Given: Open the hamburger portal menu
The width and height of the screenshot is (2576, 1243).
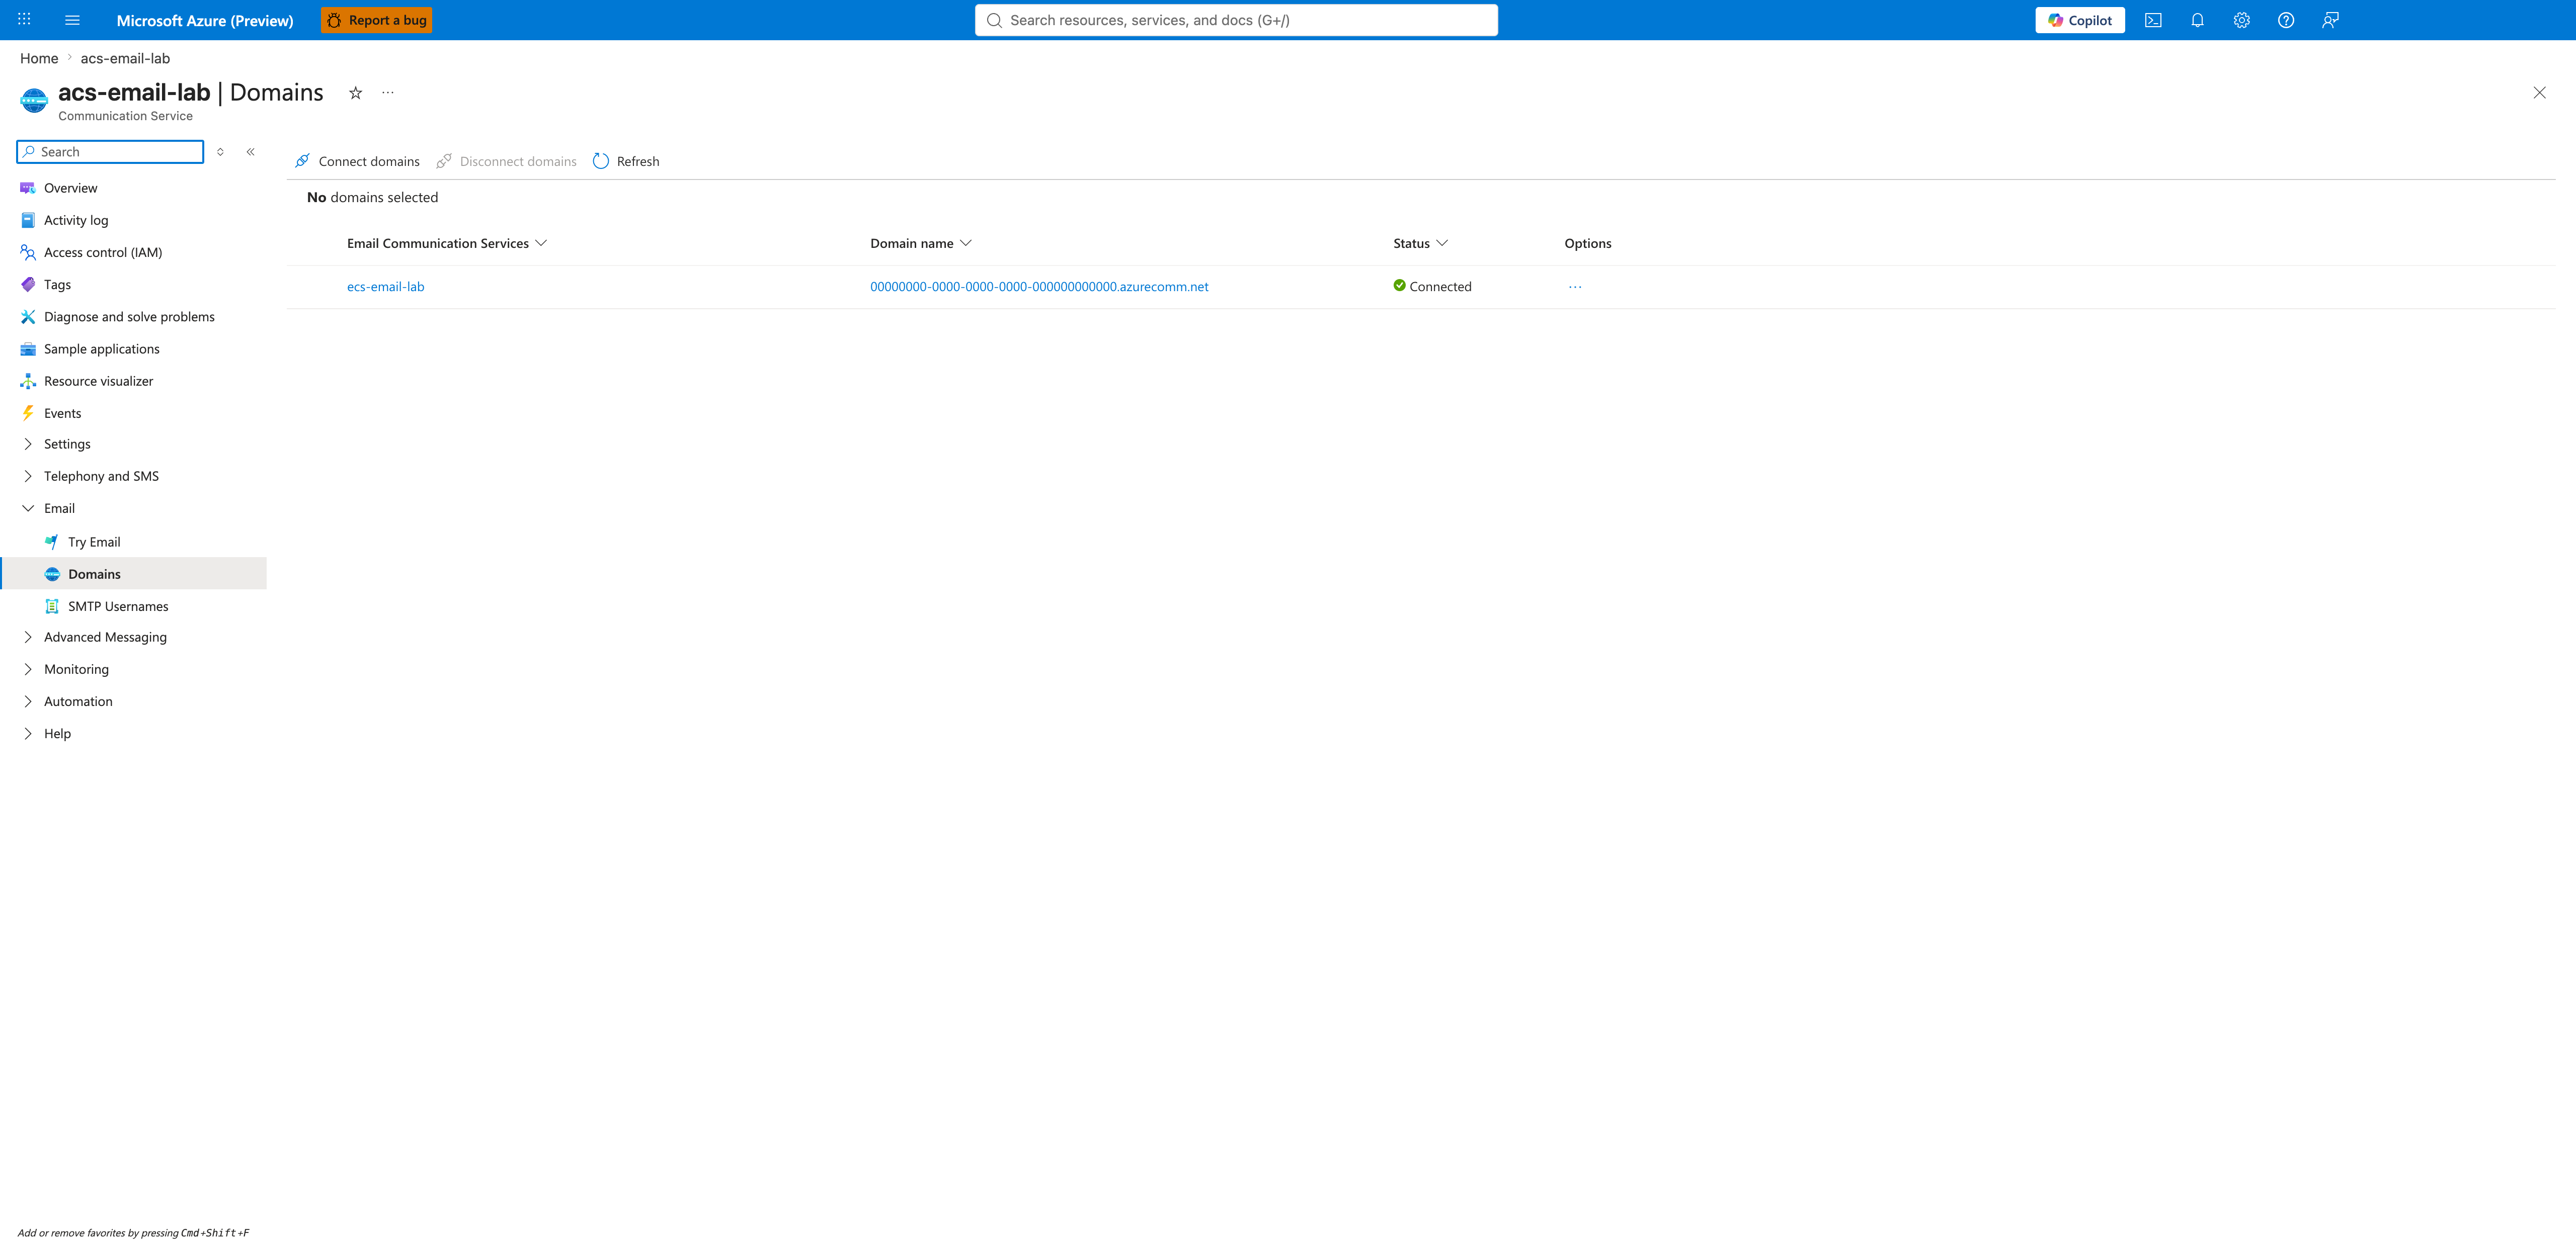Looking at the screenshot, I should (x=72, y=20).
